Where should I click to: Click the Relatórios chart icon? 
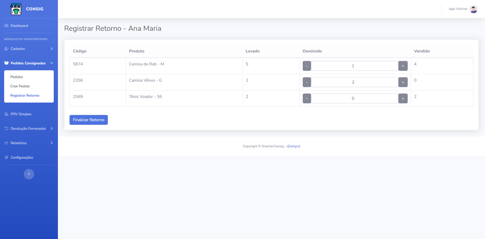(x=6, y=143)
